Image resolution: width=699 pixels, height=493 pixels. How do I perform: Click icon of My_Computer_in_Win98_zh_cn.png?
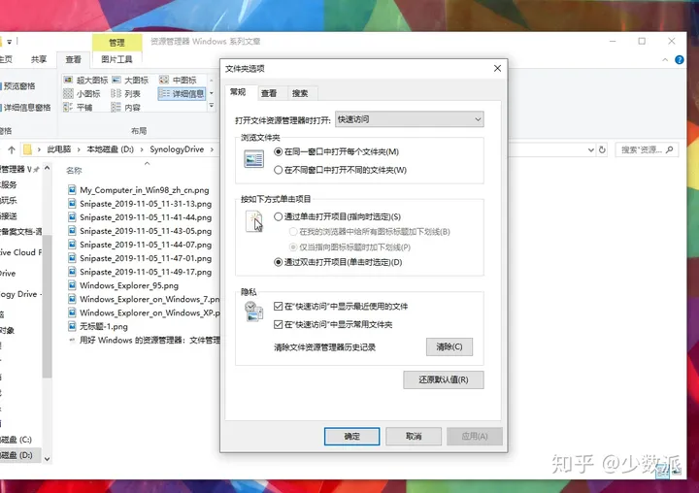72,190
